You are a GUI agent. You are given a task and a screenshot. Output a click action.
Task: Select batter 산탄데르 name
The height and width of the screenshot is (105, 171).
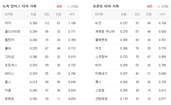coord(101,99)
